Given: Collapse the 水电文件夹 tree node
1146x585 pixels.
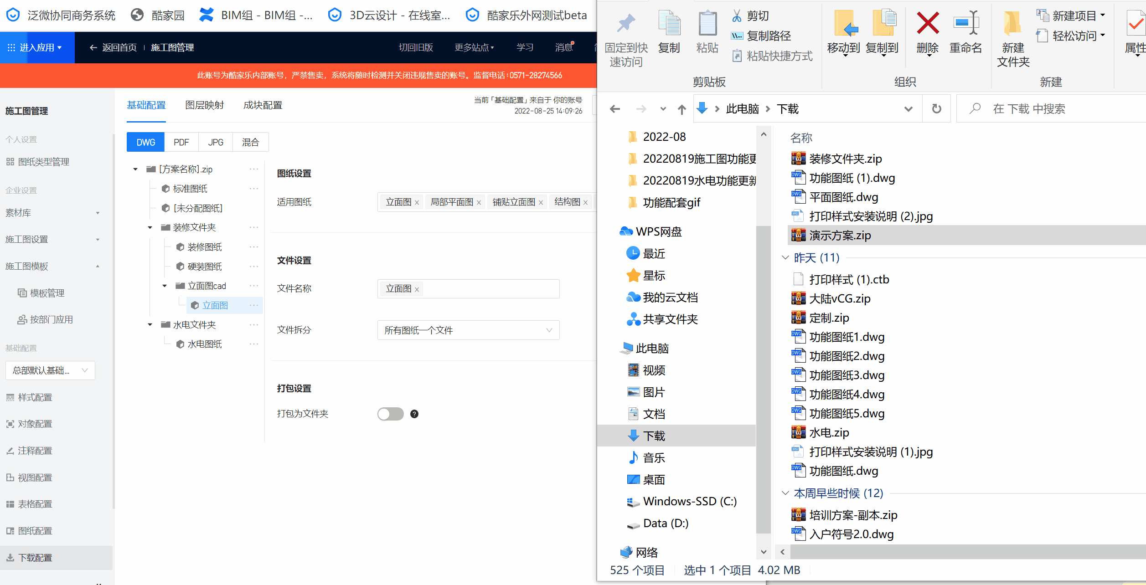Looking at the screenshot, I should tap(150, 325).
